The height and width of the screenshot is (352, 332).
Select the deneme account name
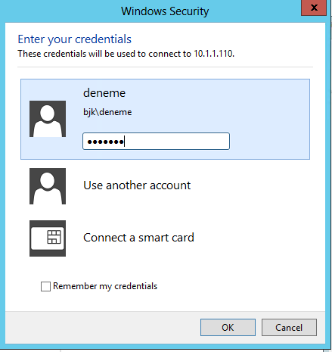tap(104, 93)
